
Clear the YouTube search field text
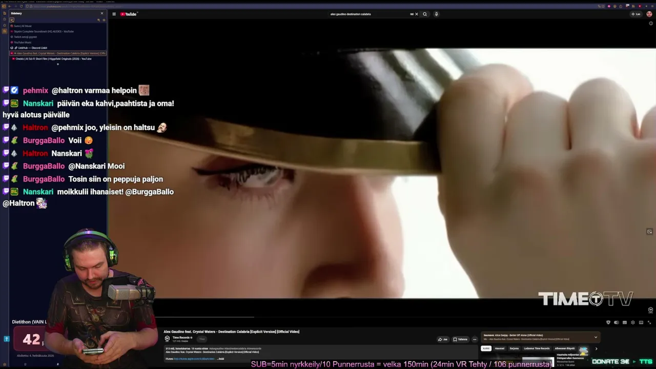[417, 14]
